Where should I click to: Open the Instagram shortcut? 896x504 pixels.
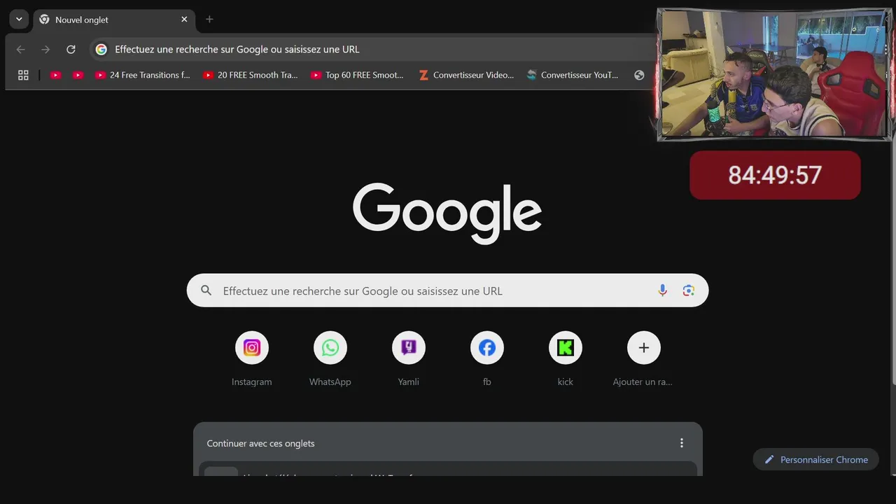click(x=252, y=359)
